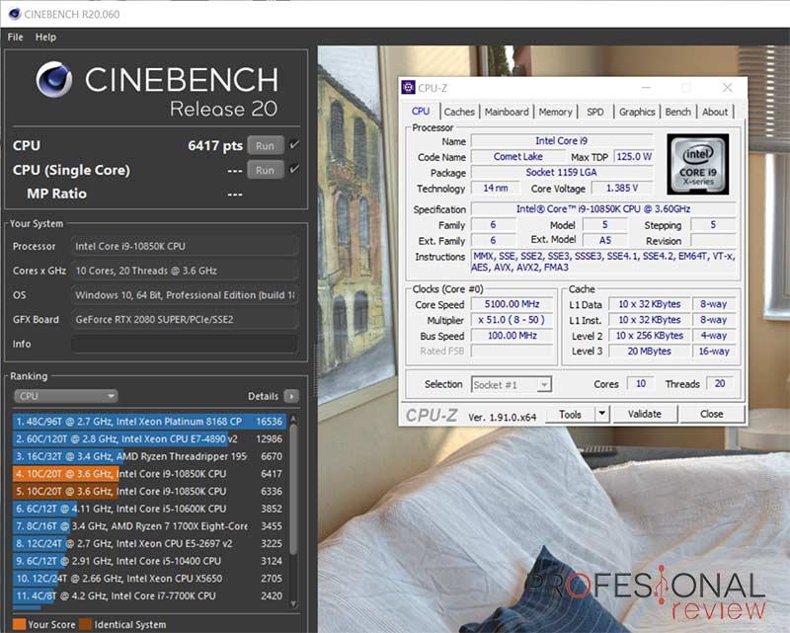Click the Processor field in Your System

[185, 246]
